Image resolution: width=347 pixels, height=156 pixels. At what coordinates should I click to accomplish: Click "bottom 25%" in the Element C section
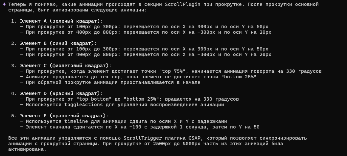point(239,77)
